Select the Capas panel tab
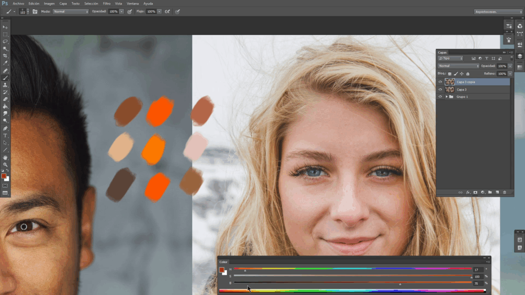 pyautogui.click(x=442, y=53)
